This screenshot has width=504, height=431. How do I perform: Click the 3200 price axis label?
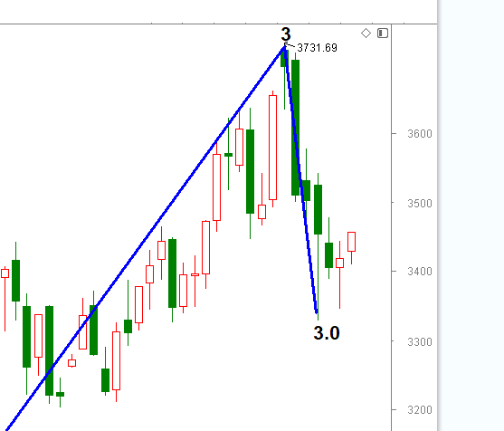pos(420,410)
